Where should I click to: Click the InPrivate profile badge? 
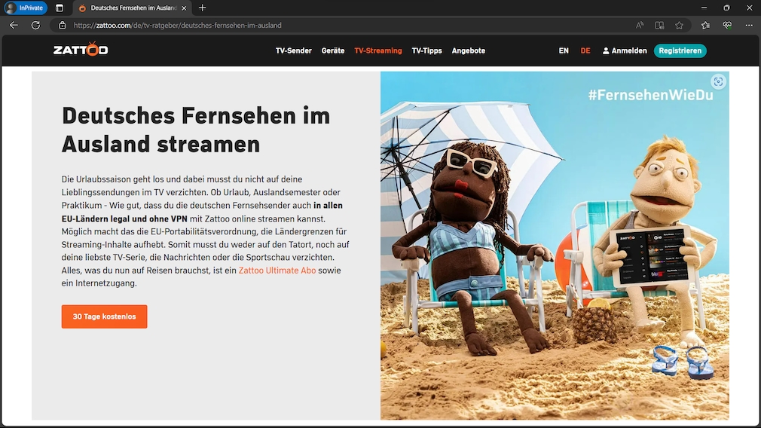click(x=25, y=8)
